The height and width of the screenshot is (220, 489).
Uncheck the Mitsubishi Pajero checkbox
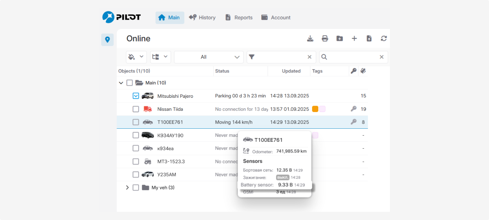click(x=136, y=96)
